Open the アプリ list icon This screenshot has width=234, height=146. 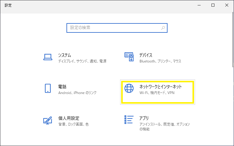129,120
